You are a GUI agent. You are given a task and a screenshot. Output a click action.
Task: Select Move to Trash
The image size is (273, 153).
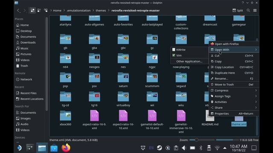234,85
